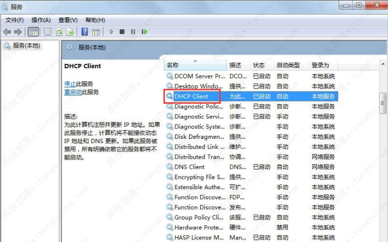Viewport: 388px width, 242px height.
Task: Click the Properties sheet toolbar icon
Action: pos(47,32)
